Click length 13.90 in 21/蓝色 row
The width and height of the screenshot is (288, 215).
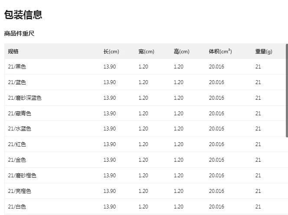point(110,82)
